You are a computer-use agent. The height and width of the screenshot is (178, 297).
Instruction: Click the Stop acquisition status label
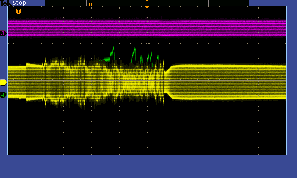click(x=20, y=3)
